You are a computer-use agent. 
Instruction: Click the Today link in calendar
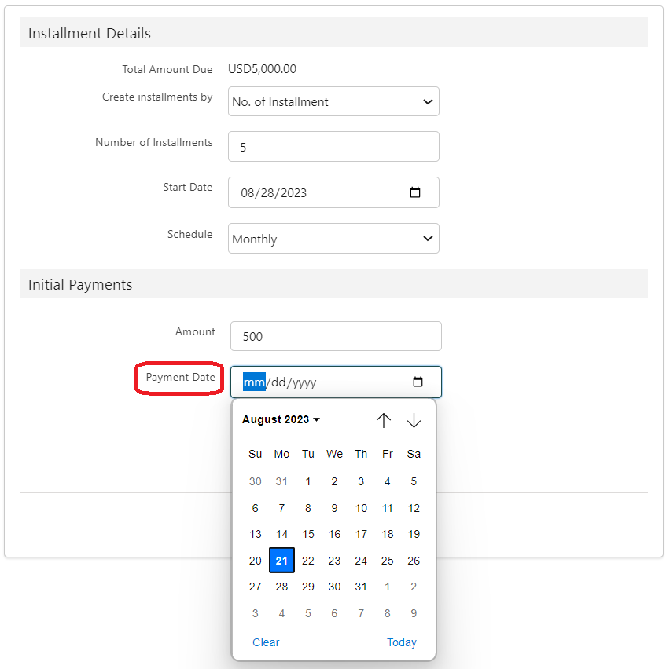click(x=401, y=642)
